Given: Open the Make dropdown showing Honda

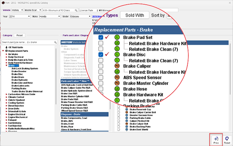Looking at the screenshot, I should 50,16.
